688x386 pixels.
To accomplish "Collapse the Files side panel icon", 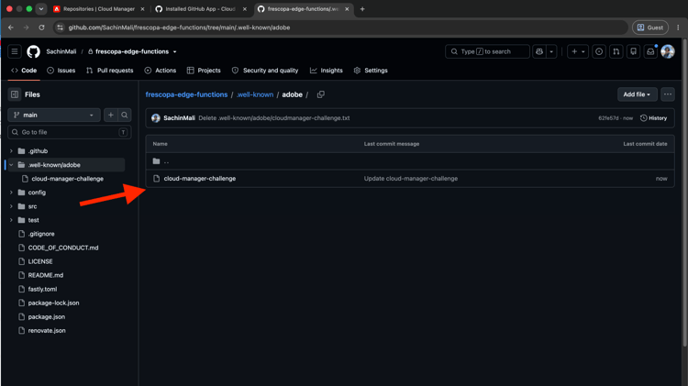I will 15,94.
